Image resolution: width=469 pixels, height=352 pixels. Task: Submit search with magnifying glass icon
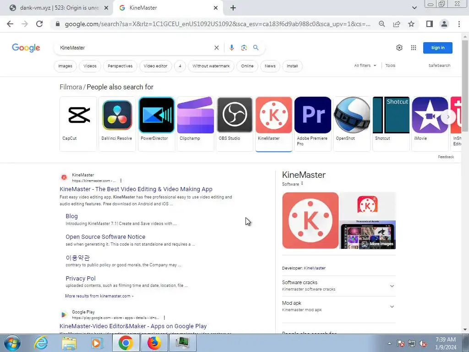coord(256,48)
